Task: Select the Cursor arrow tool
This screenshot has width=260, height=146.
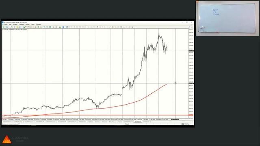Action: click(97, 27)
